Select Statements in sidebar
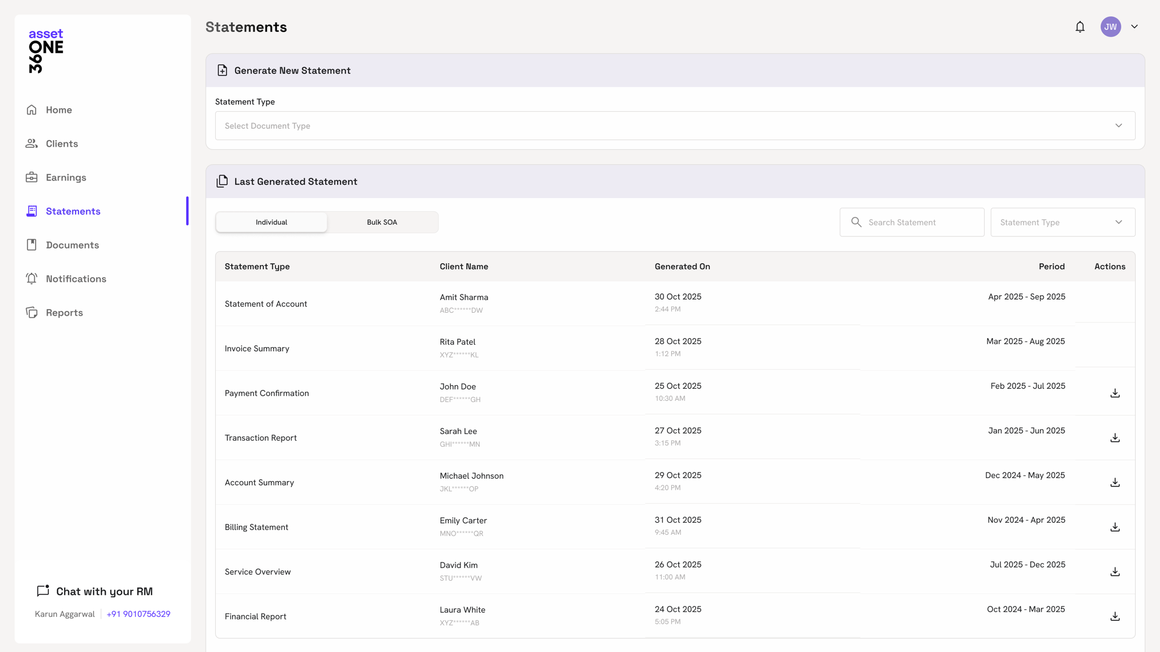 tap(73, 211)
